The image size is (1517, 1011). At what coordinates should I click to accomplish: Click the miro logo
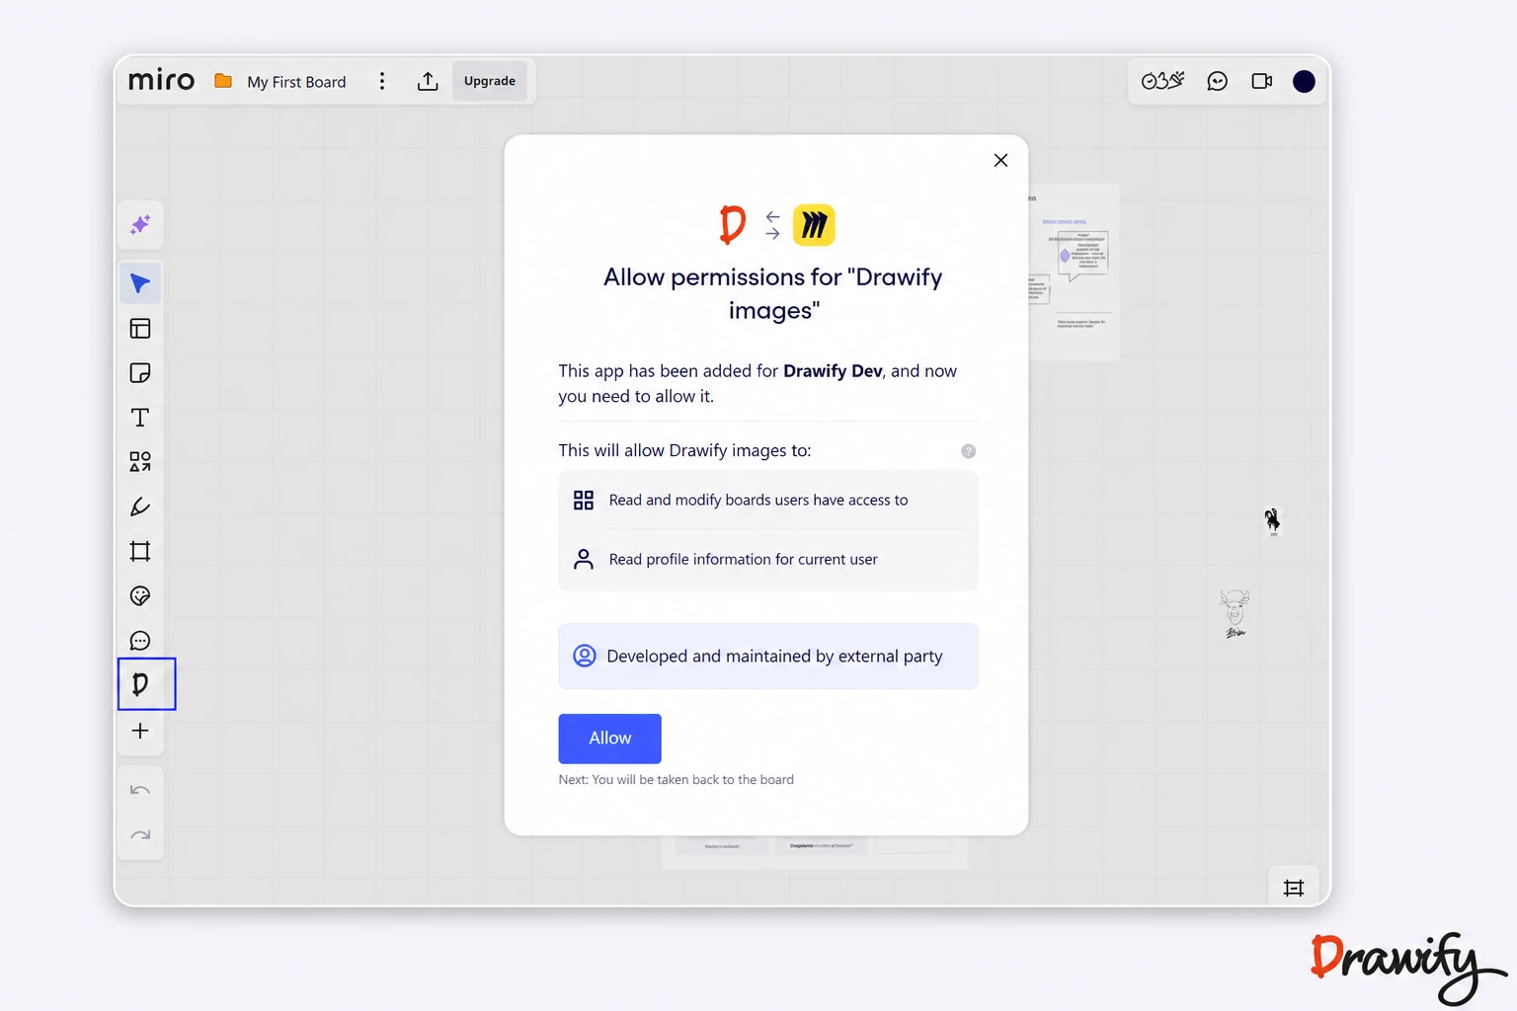[162, 80]
